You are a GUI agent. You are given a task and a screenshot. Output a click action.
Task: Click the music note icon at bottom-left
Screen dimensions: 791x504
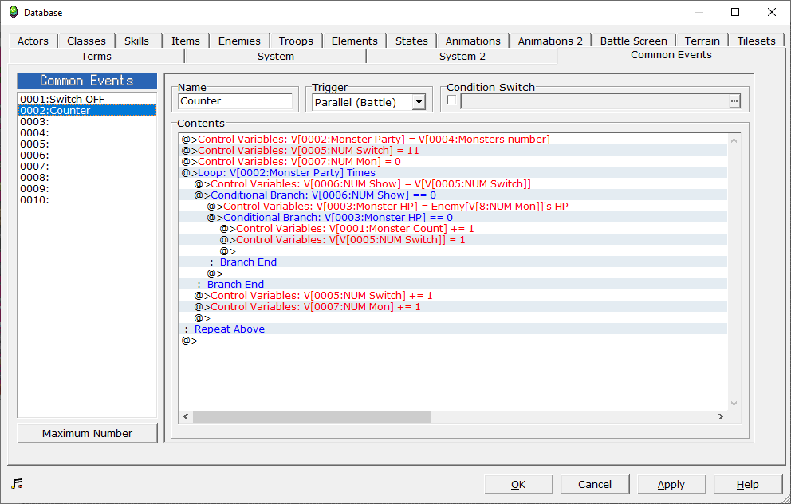18,484
